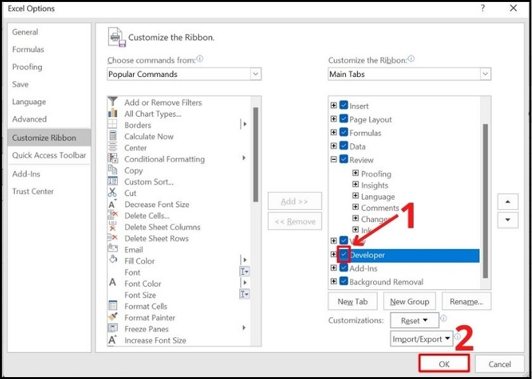Viewport: 532px width, 379px height.
Task: Switch to the Formulas options category
Action: point(28,49)
